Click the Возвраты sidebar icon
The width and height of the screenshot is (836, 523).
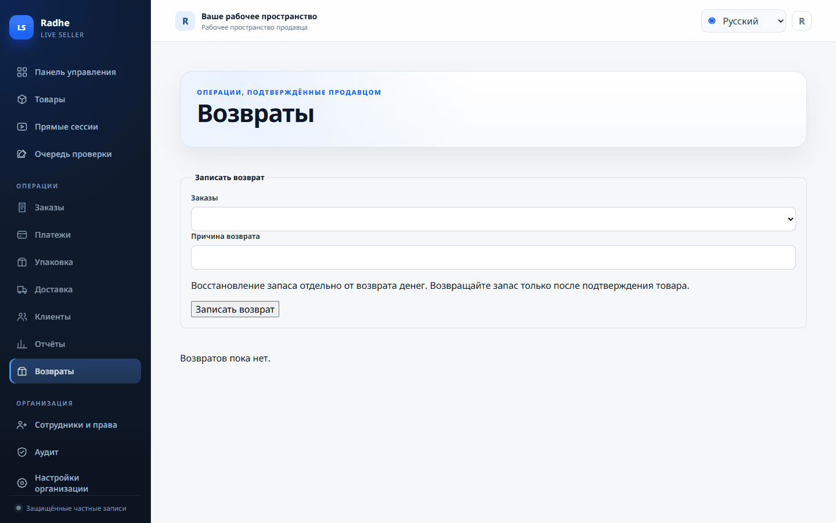pos(22,371)
